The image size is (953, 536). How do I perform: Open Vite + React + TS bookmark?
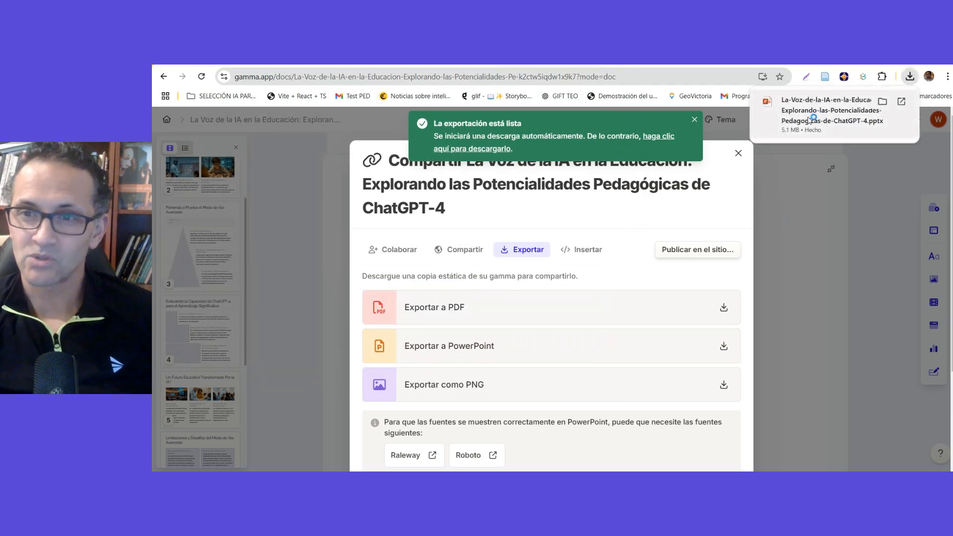tap(296, 96)
